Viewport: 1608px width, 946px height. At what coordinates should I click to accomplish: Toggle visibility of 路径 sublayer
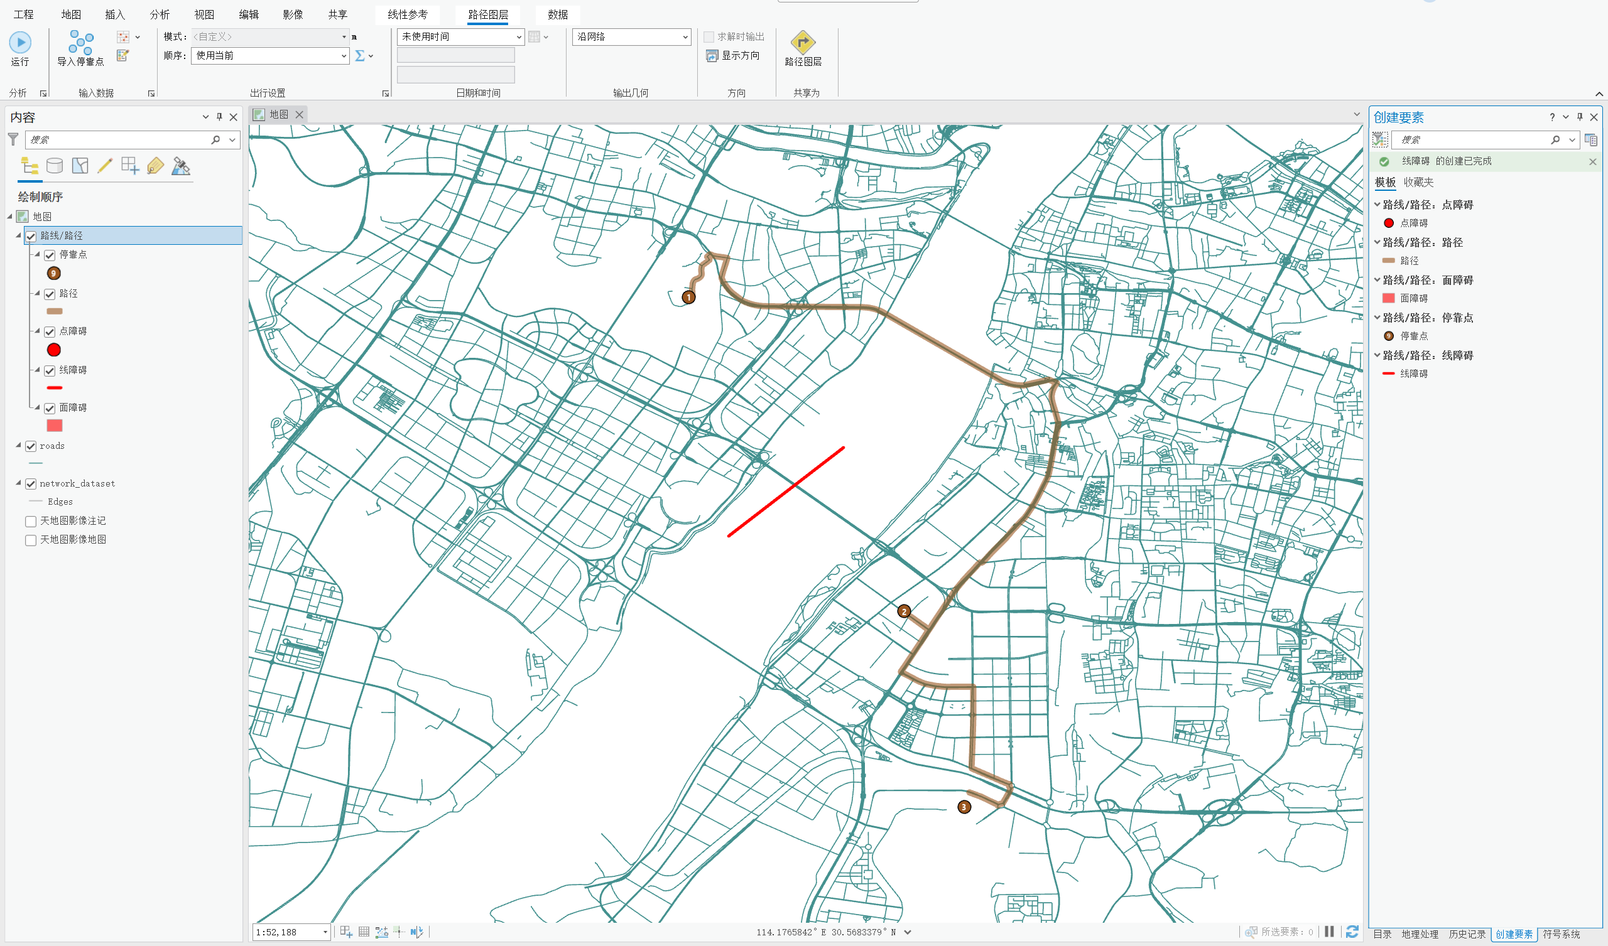point(50,293)
